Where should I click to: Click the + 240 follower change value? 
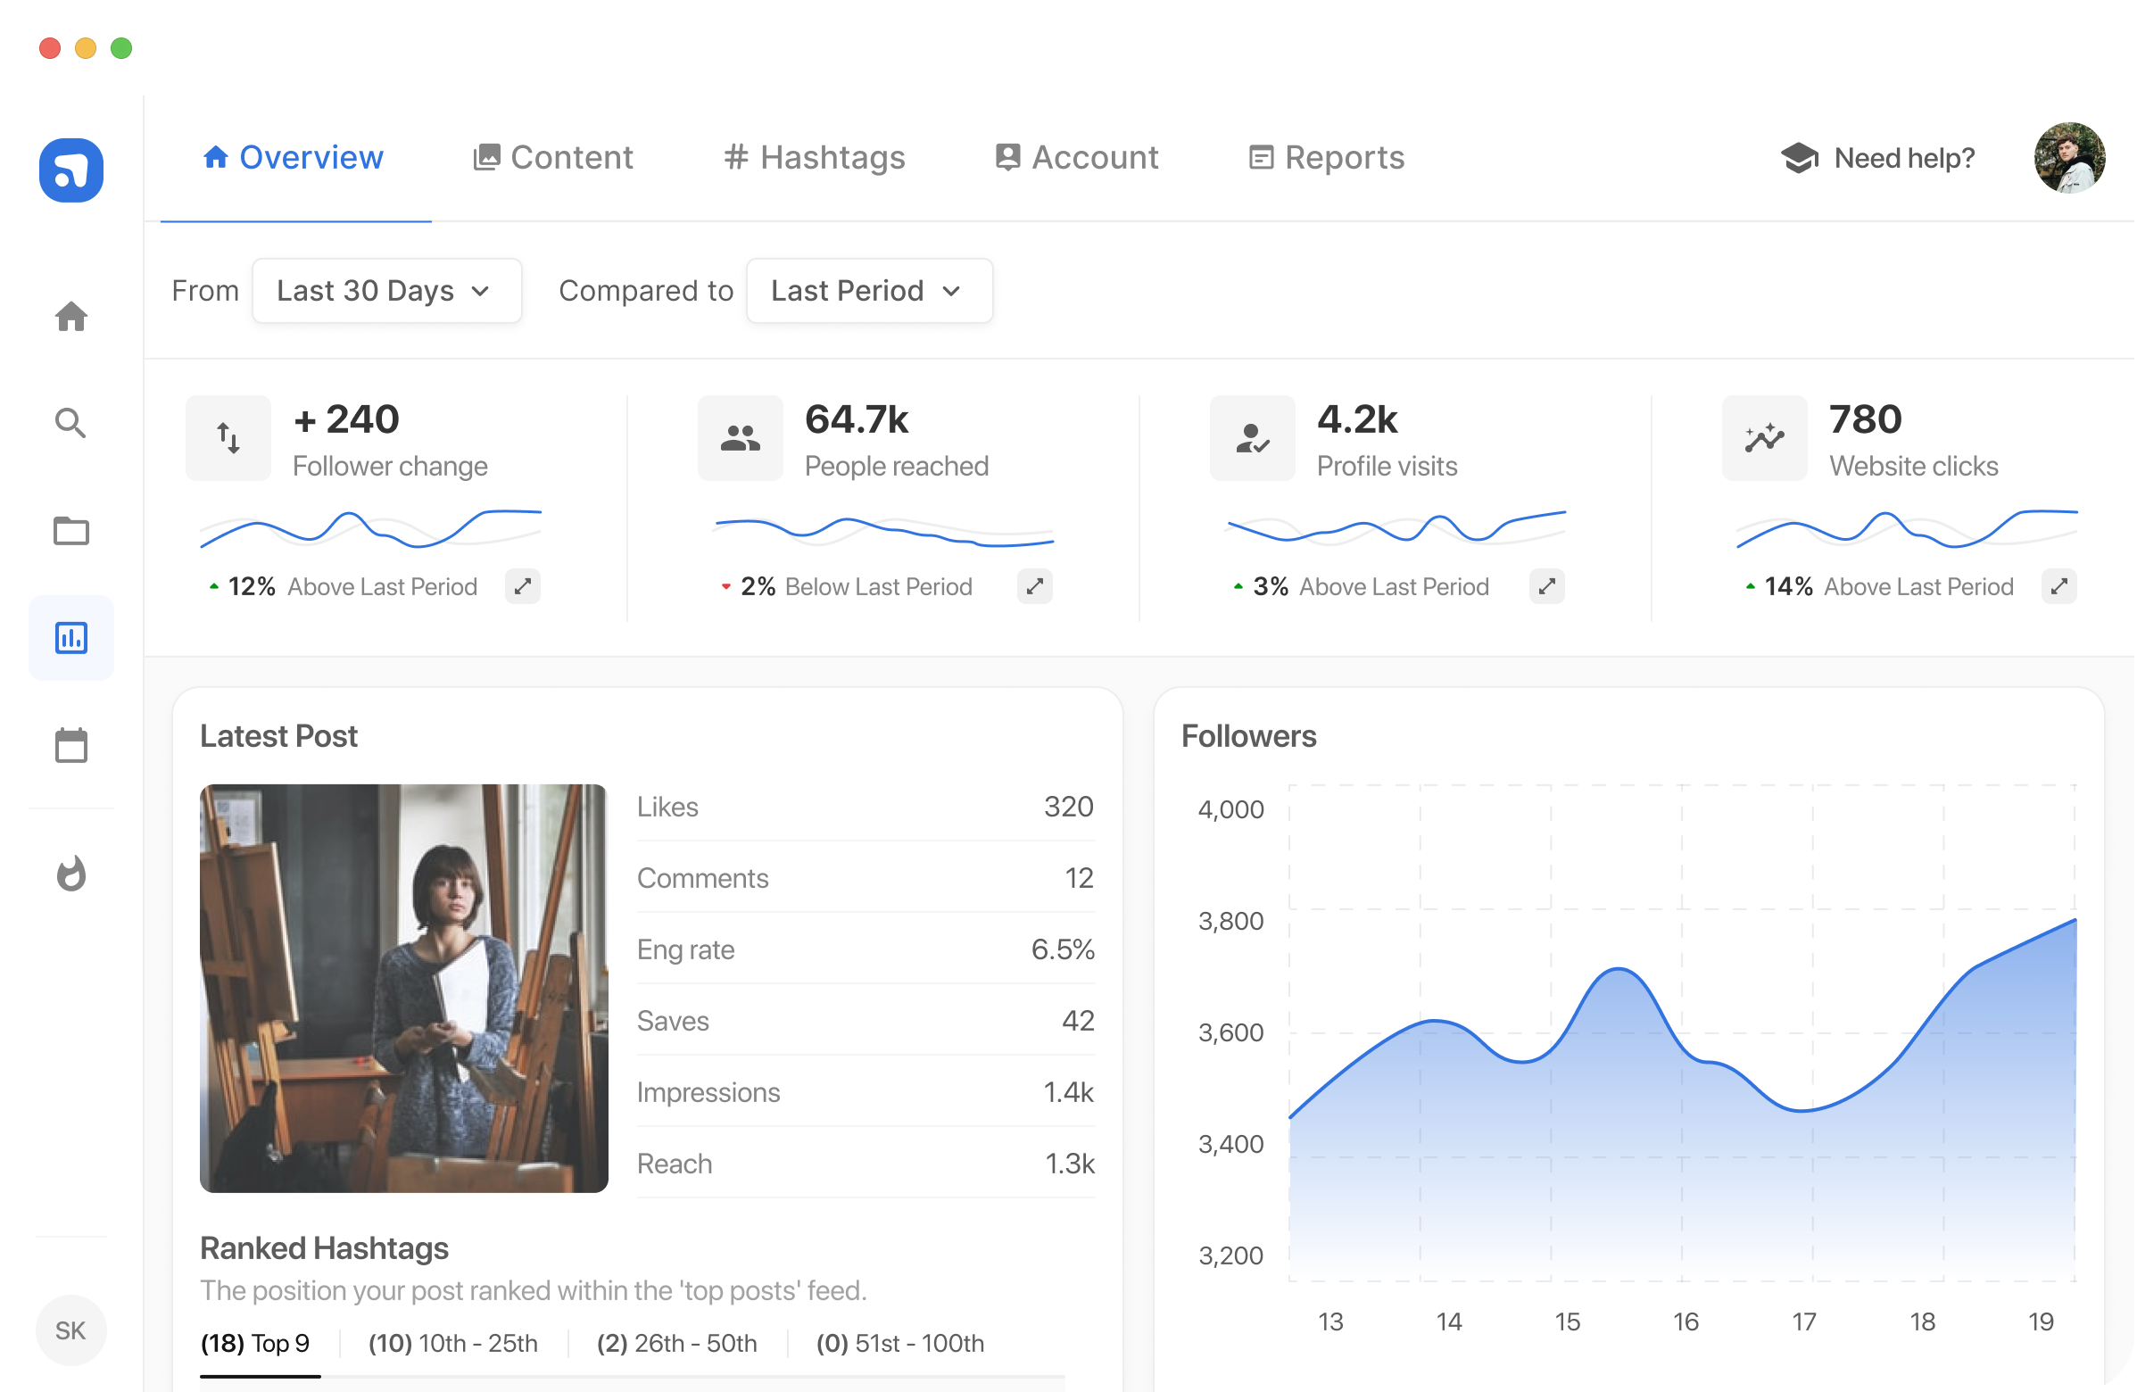pyautogui.click(x=346, y=419)
